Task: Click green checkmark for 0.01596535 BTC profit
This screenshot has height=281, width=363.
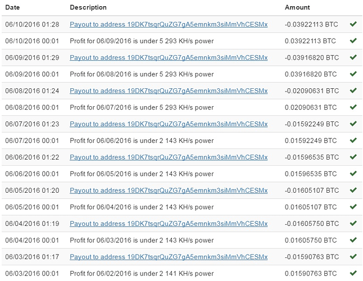Action: point(353,173)
